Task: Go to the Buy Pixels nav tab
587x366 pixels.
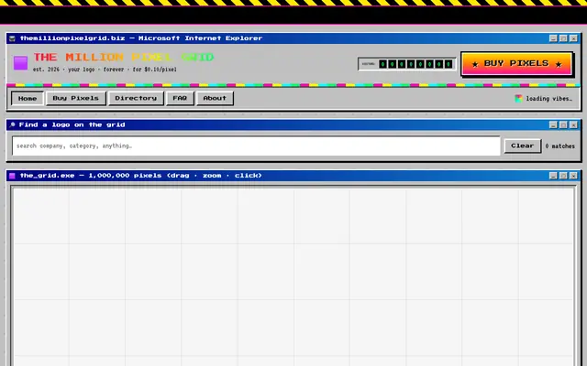Action: point(75,98)
